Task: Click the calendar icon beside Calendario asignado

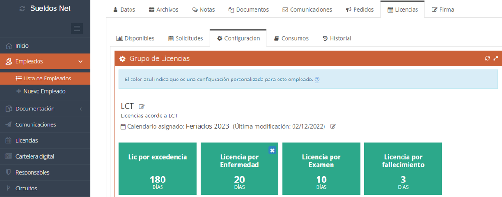Action: [123, 126]
